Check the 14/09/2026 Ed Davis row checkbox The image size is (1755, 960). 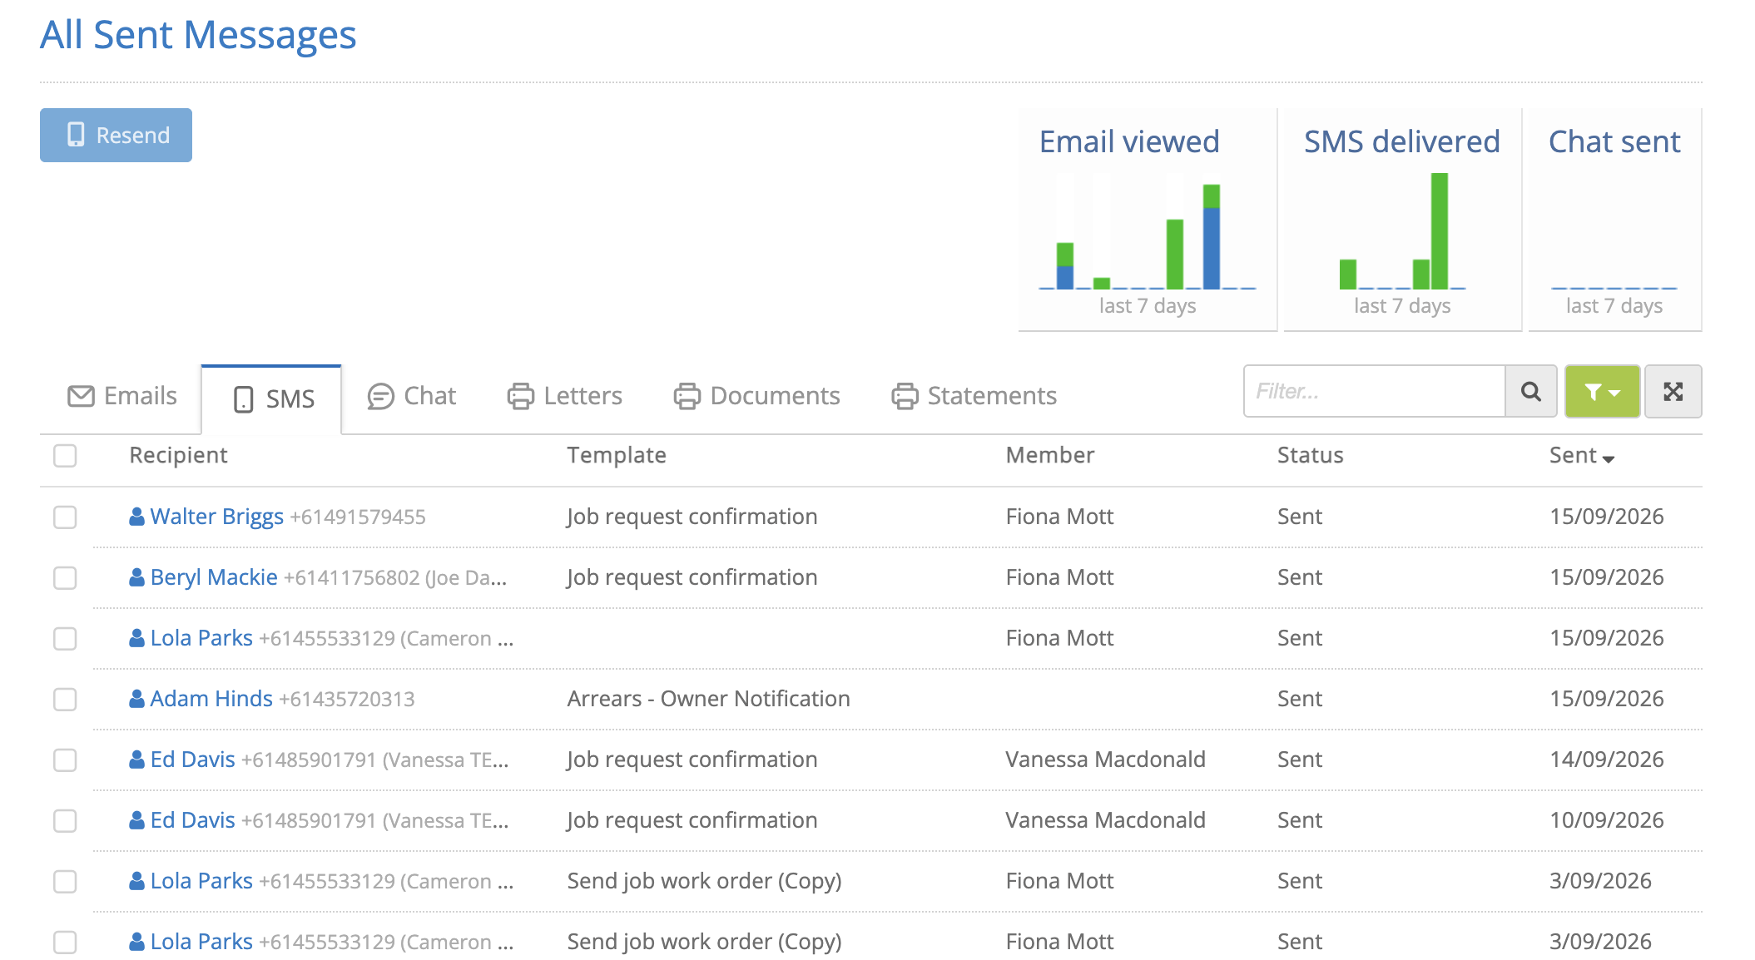65,760
